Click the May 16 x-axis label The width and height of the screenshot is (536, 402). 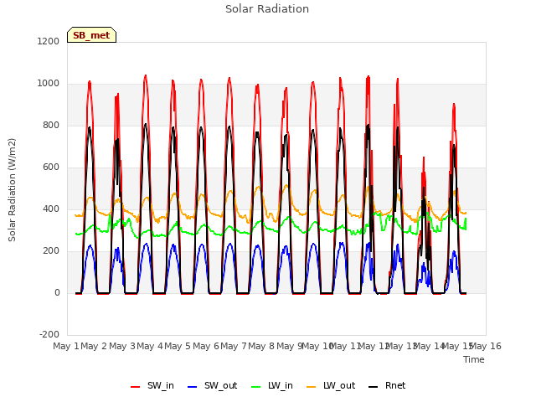point(486,346)
